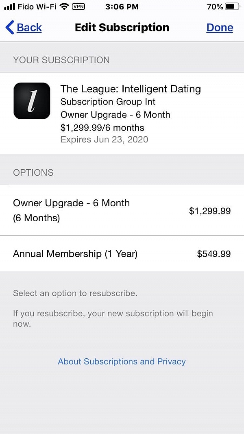This screenshot has width=244, height=434.
Task: Tap the $549.99 annual price
Action: point(214,254)
